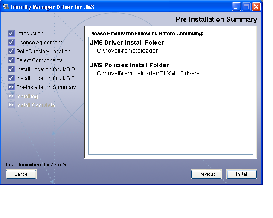The image size is (273, 218).
Task: Click the License Agreement checkmark icon
Action: pyautogui.click(x=11, y=42)
